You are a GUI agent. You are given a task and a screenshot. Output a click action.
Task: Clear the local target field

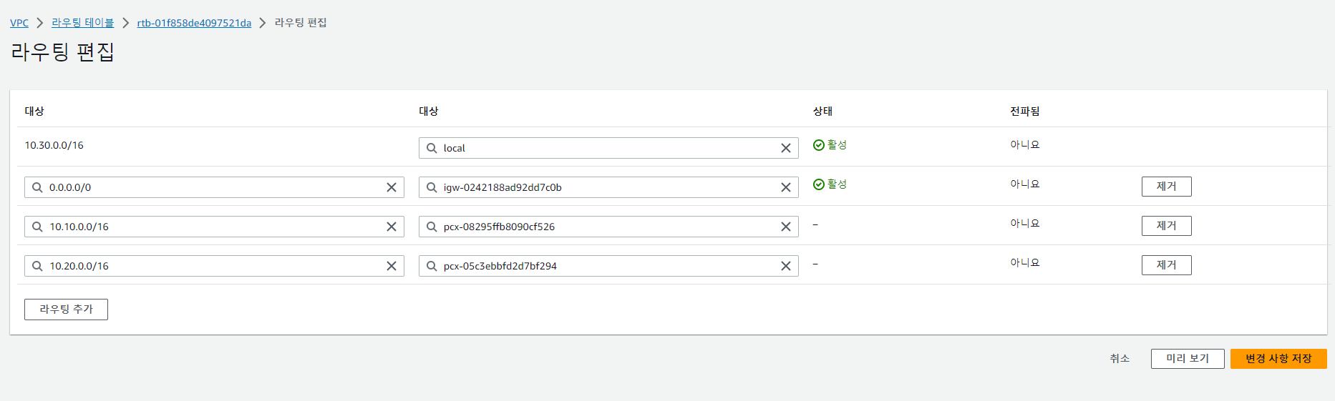[x=785, y=148]
